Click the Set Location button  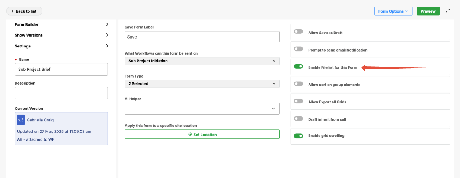(202, 134)
